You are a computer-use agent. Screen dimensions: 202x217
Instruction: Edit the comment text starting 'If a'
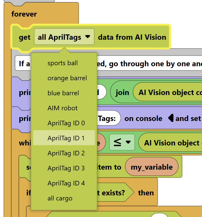(x=153, y=64)
